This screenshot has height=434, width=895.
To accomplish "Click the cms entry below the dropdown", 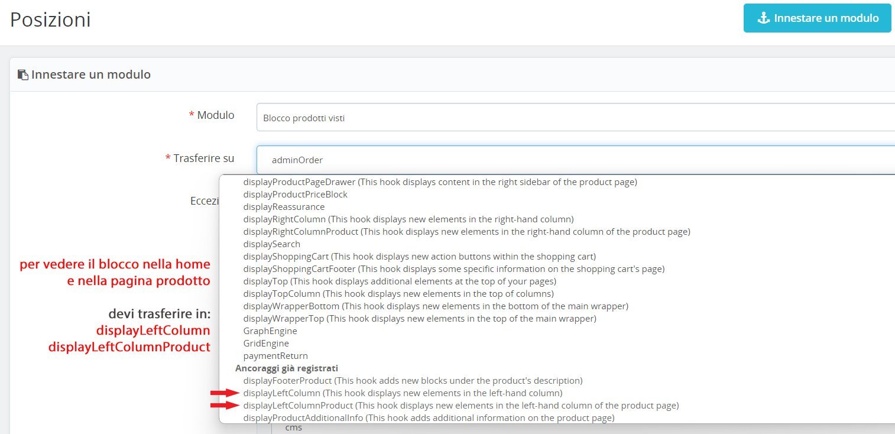I will (294, 427).
